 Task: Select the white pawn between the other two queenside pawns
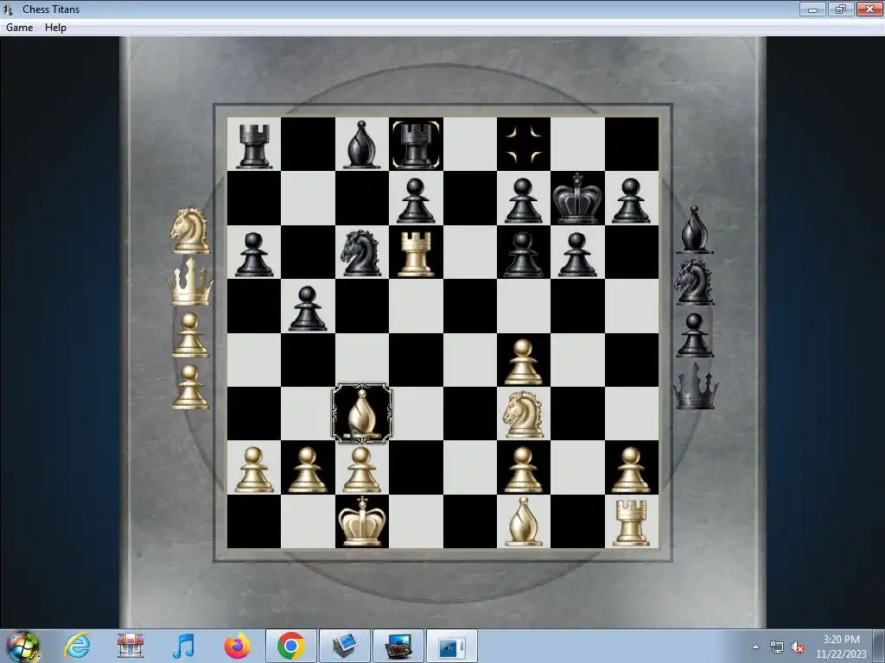pyautogui.click(x=308, y=470)
